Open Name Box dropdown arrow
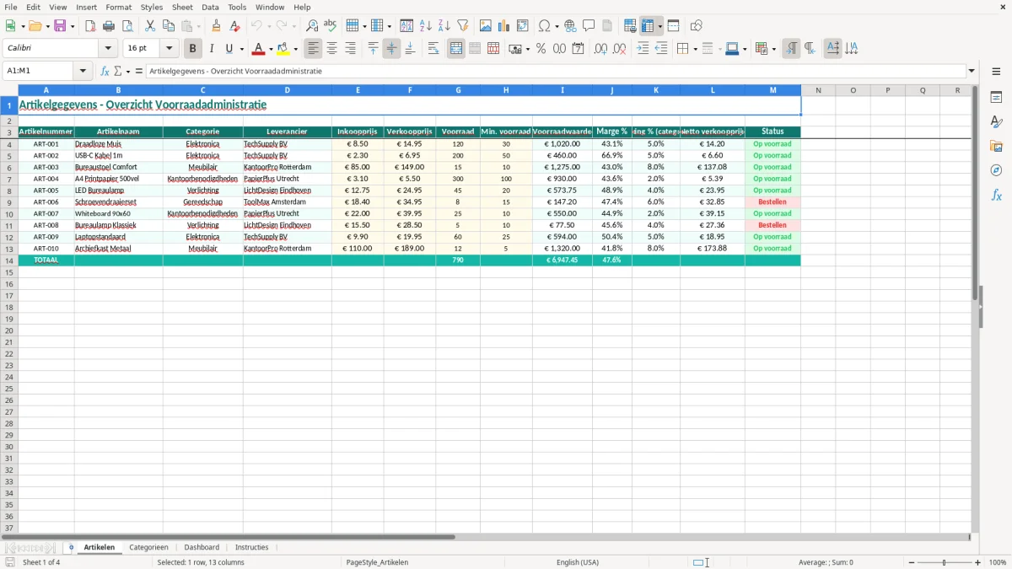1012x569 pixels. point(83,71)
